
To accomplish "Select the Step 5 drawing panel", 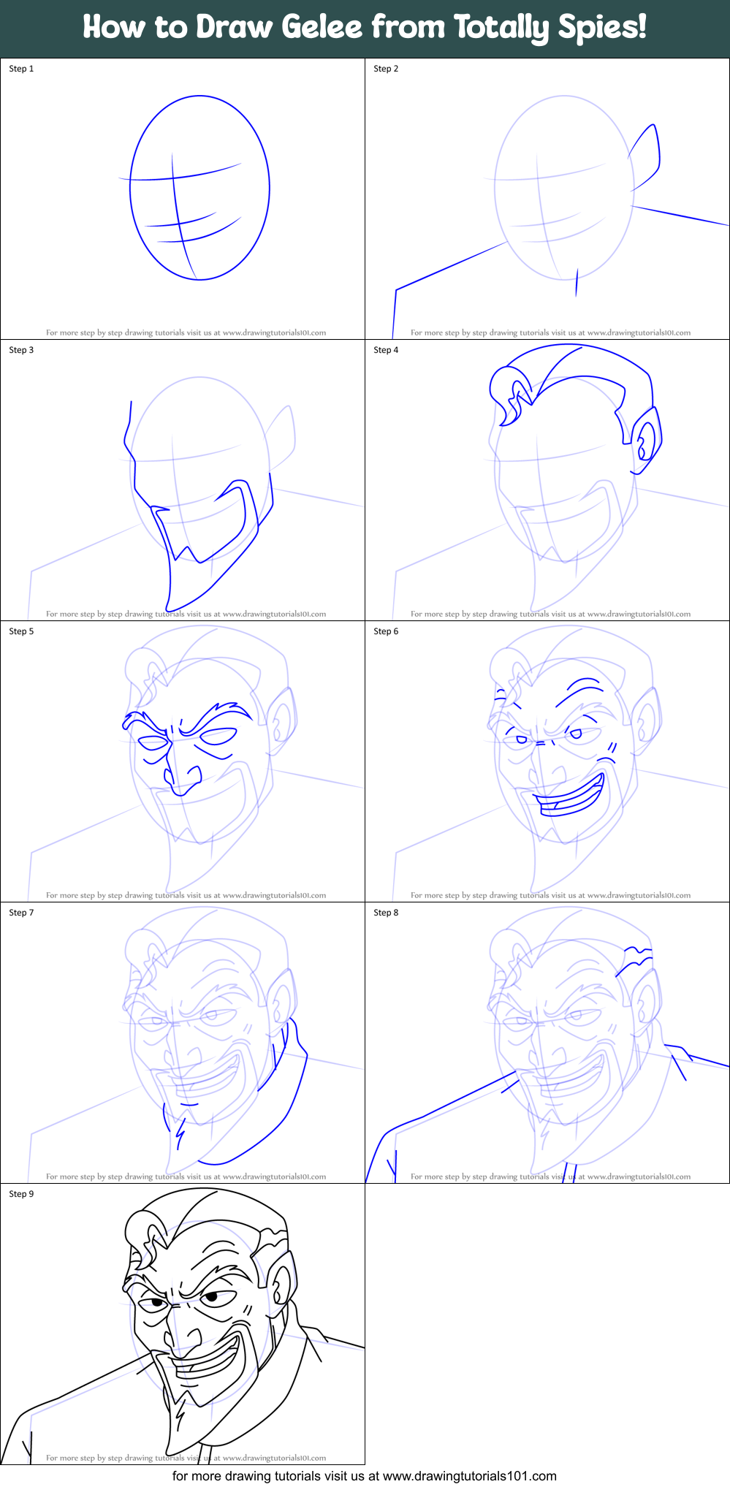I will (183, 761).
